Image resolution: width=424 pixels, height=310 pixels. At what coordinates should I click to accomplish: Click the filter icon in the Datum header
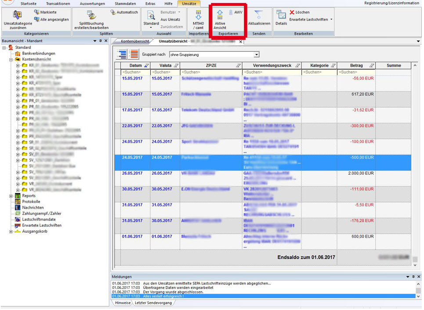pyautogui.click(x=147, y=65)
